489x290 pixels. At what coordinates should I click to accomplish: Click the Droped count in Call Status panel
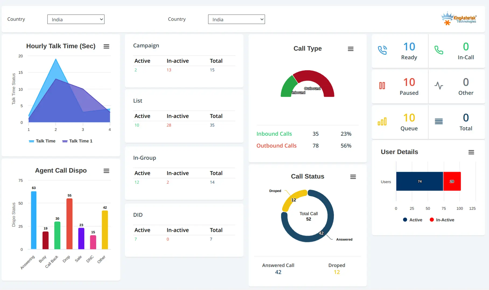(x=336, y=272)
